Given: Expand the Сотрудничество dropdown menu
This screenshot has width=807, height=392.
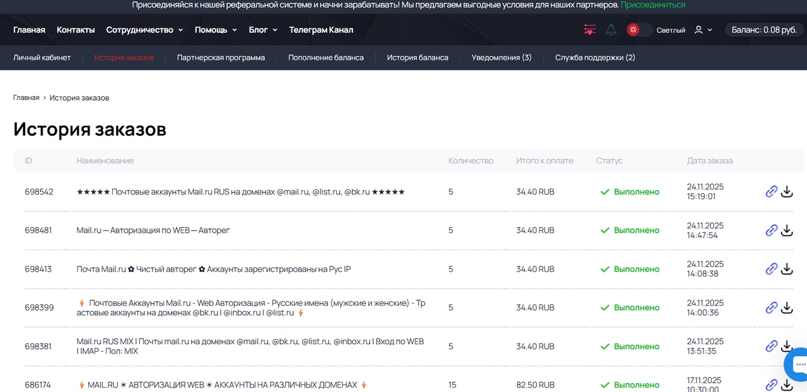Looking at the screenshot, I should 144,30.
